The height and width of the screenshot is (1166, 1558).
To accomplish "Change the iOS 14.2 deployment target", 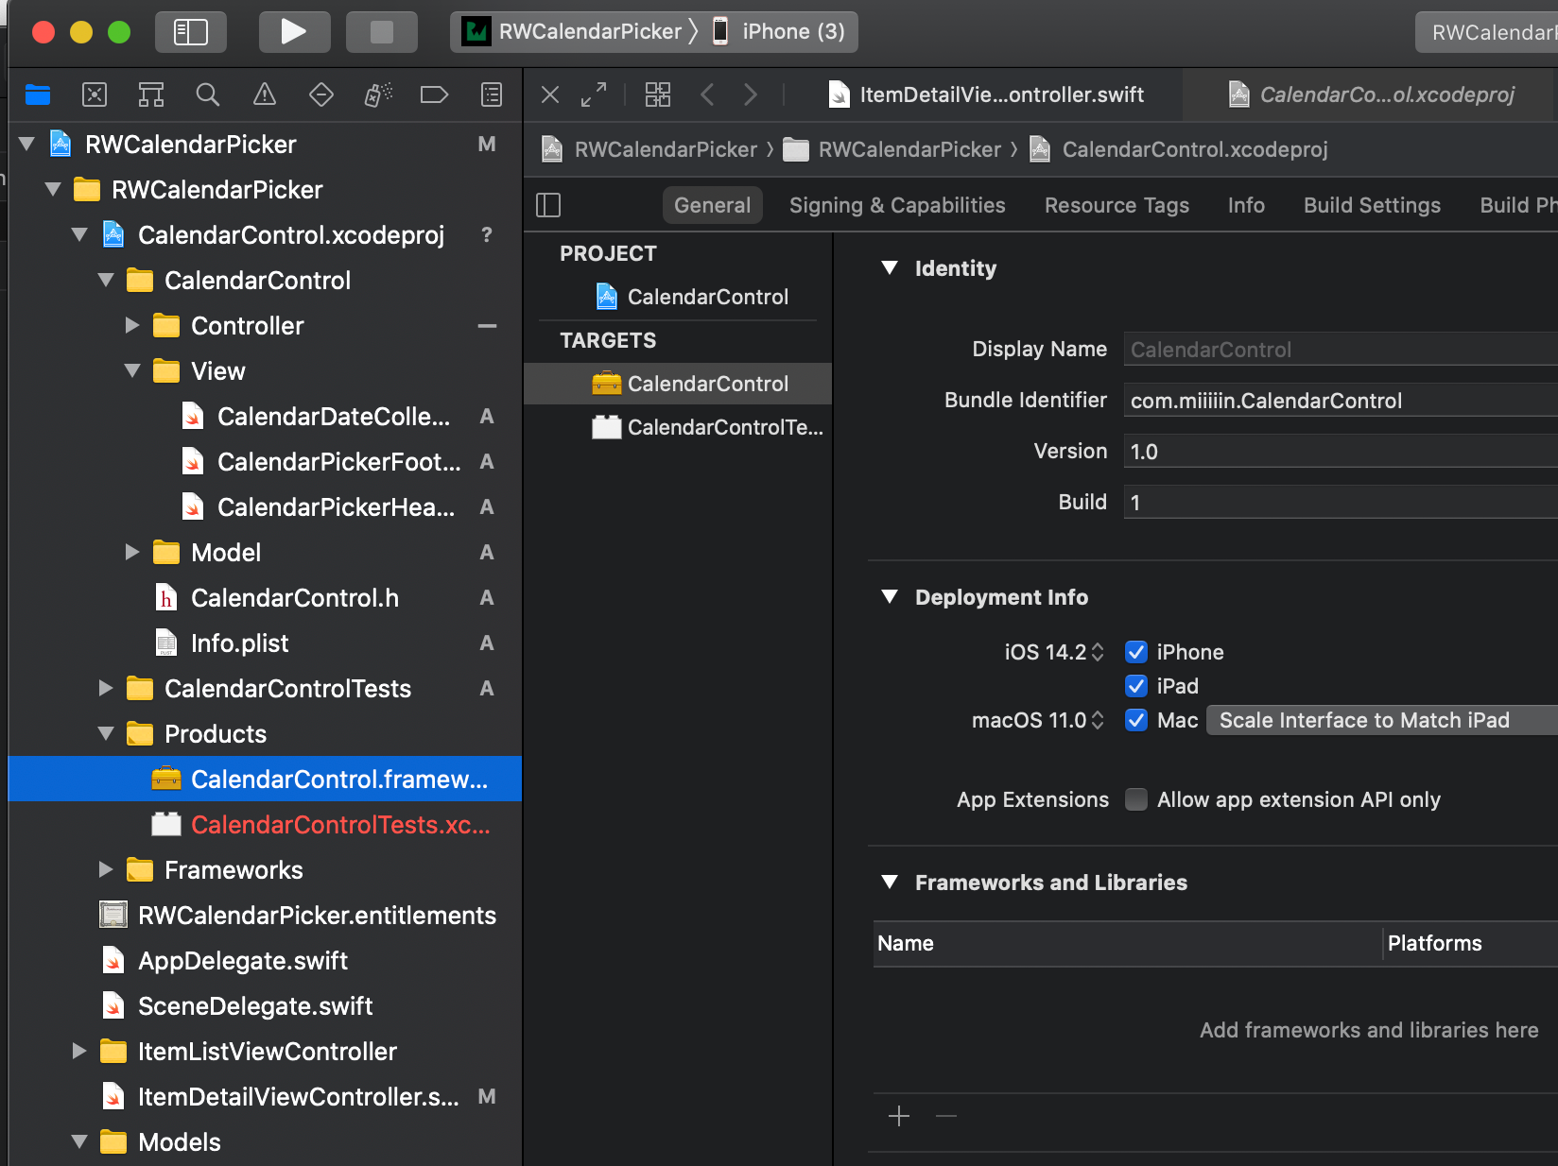I will click(x=1054, y=652).
